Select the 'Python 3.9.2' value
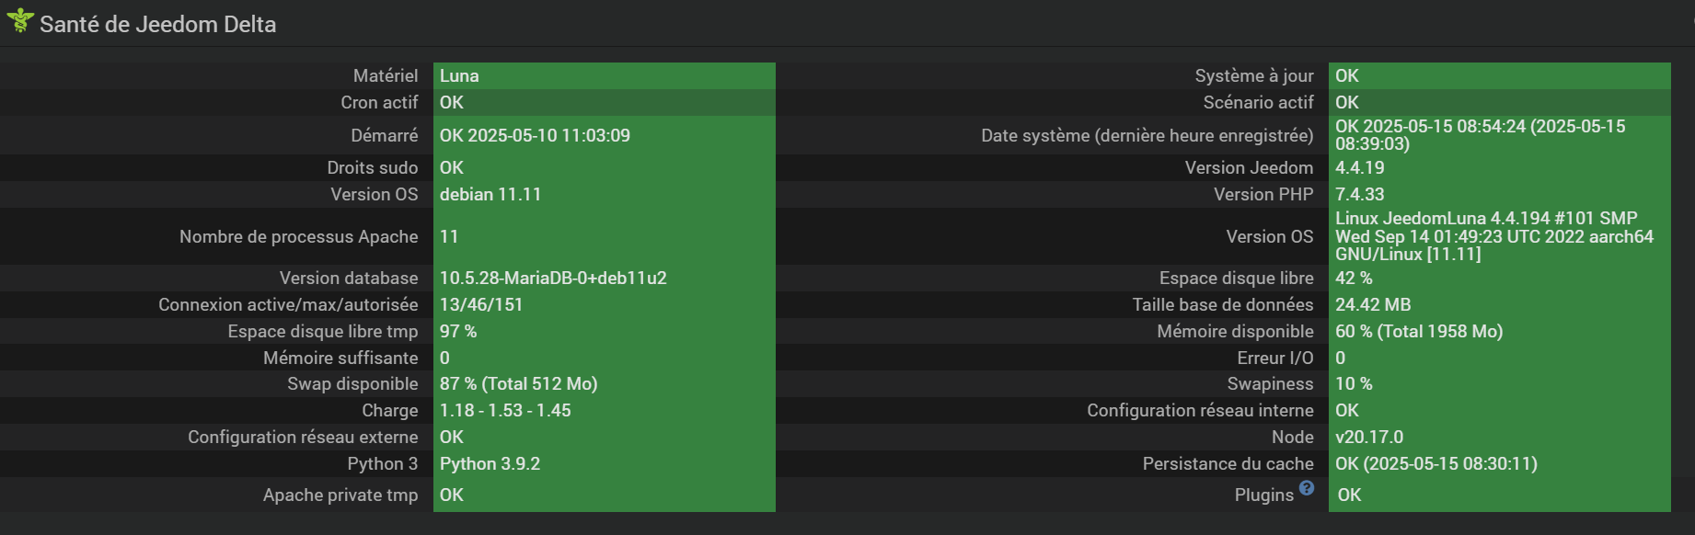Viewport: 1695px width, 535px height. pos(490,463)
